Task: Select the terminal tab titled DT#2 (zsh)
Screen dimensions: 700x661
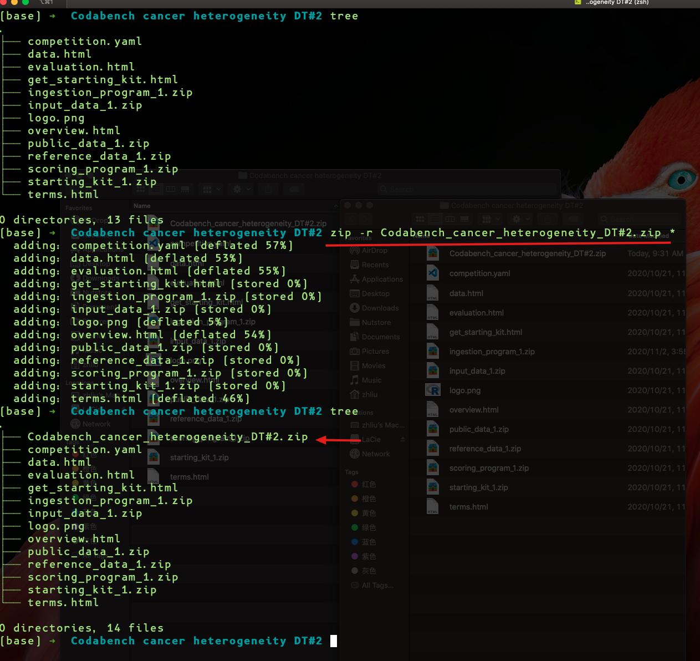Action: (x=616, y=3)
